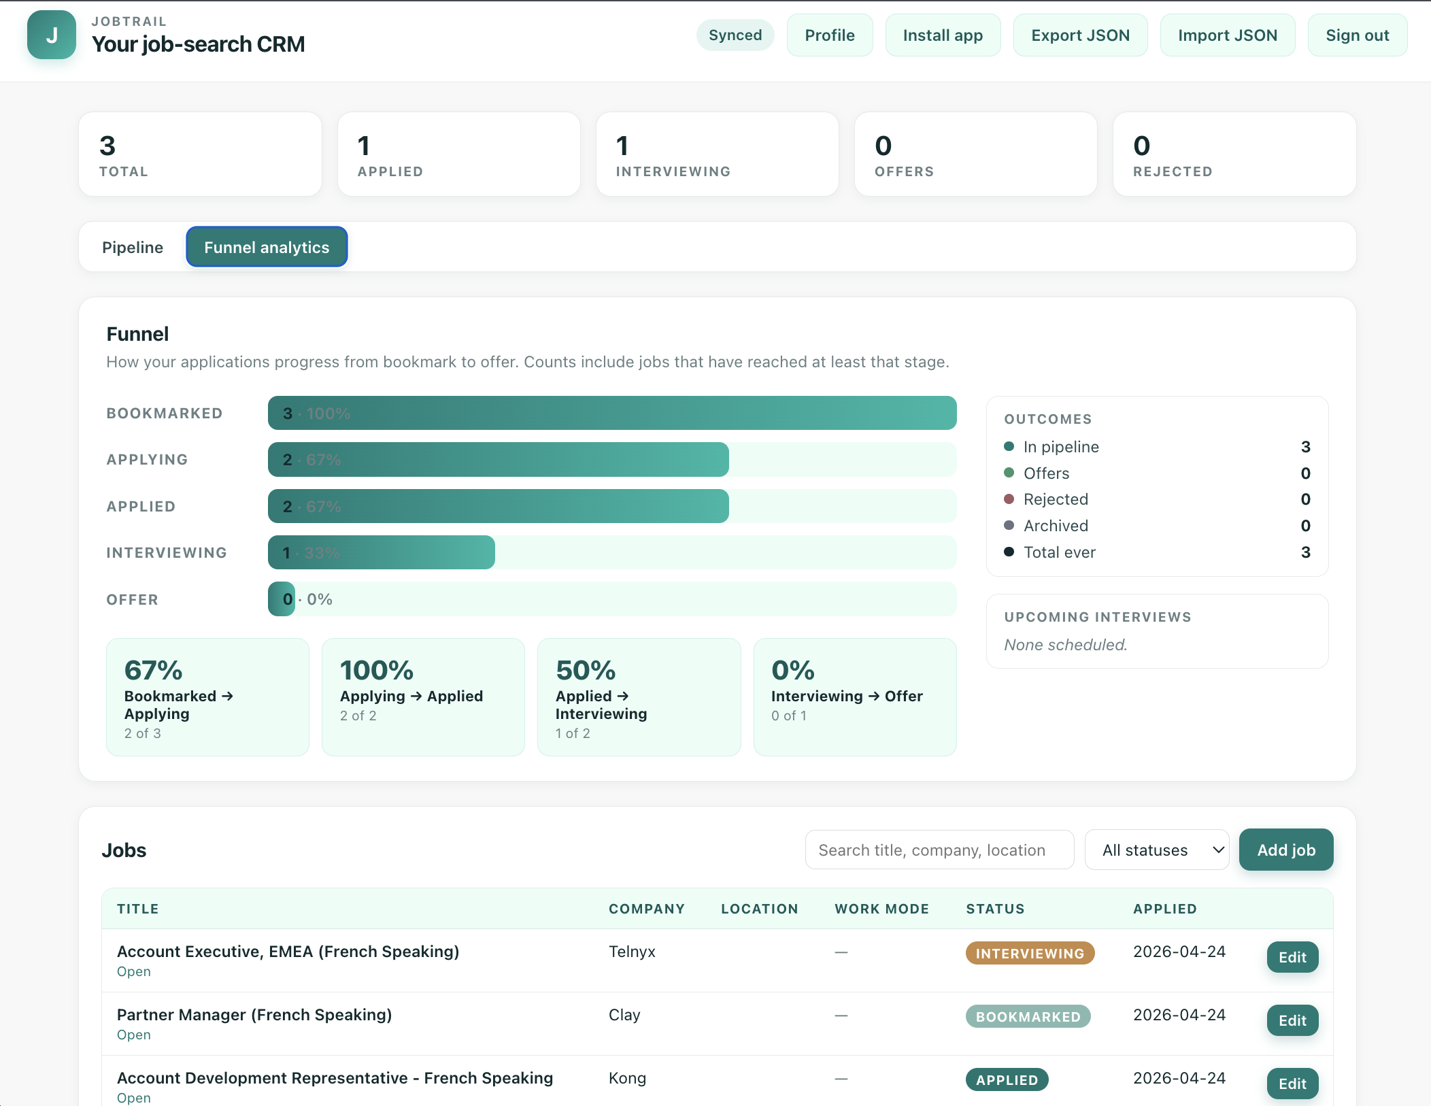Click the Applied date column header
This screenshot has height=1106, width=1431.
point(1165,909)
